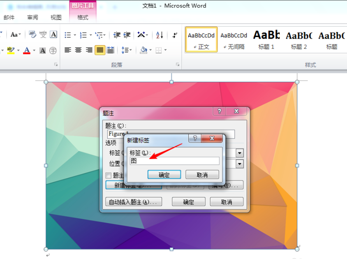
Task: Confirm new label with 确定 button
Action: (164, 175)
